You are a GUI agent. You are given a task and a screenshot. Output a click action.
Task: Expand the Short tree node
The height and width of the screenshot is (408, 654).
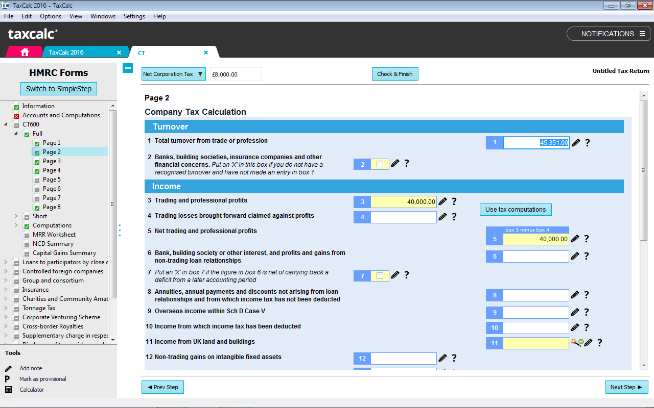(x=16, y=216)
